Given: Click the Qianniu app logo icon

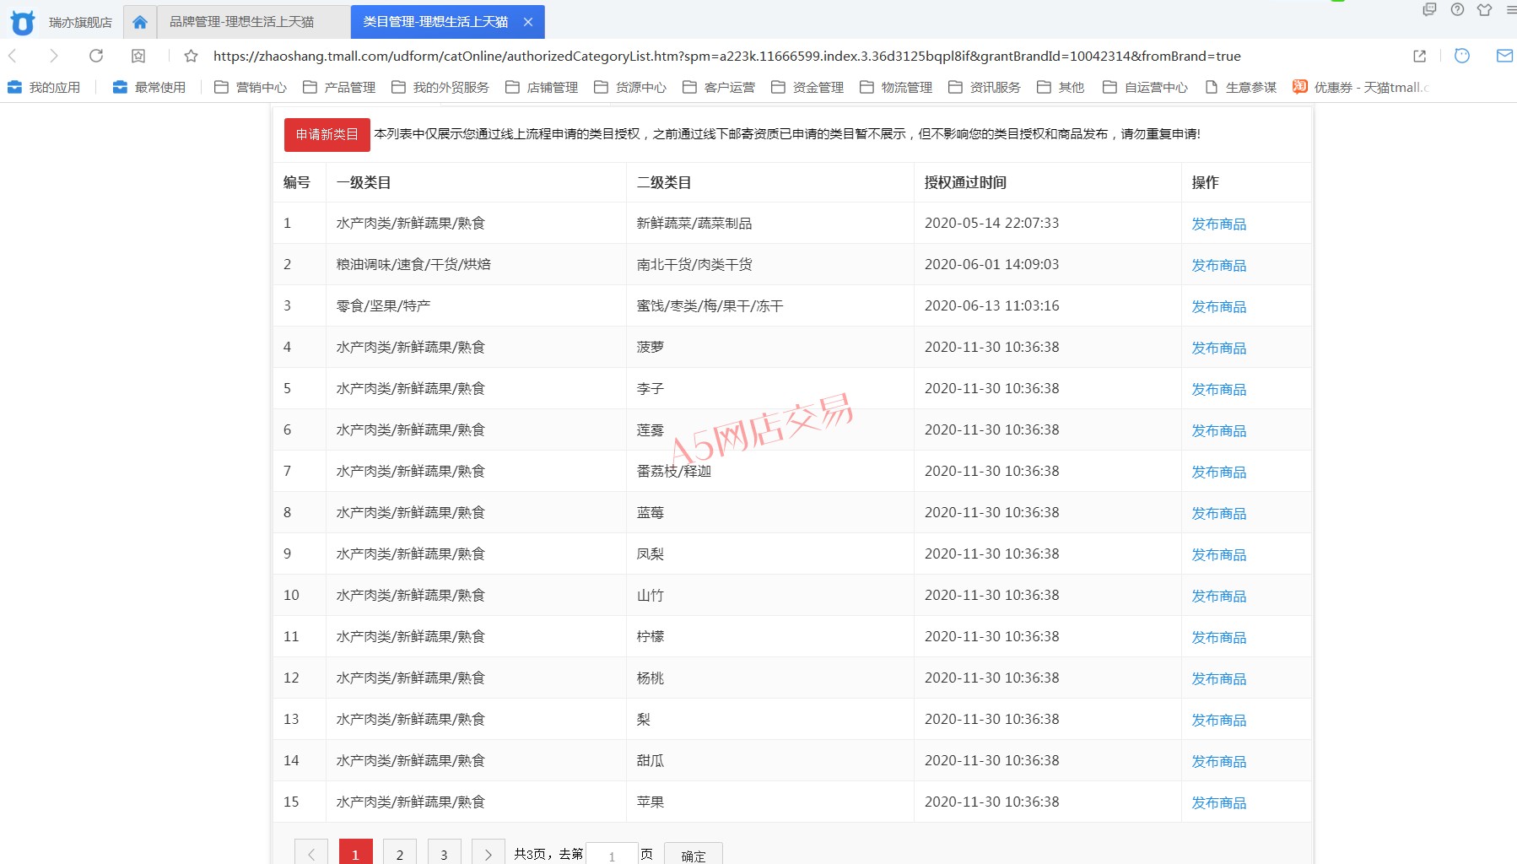Looking at the screenshot, I should tap(23, 22).
